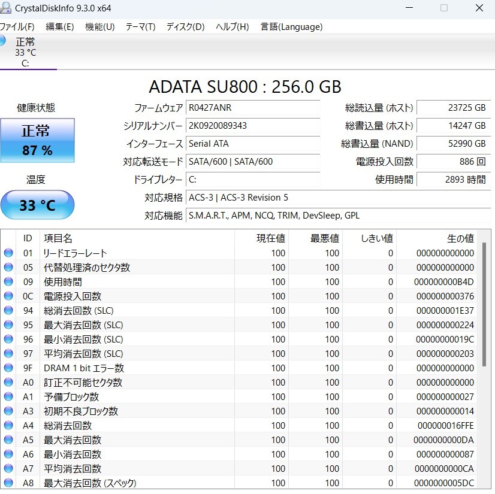
Task: Select the row name 予備ブロック数
Action: pos(71,397)
